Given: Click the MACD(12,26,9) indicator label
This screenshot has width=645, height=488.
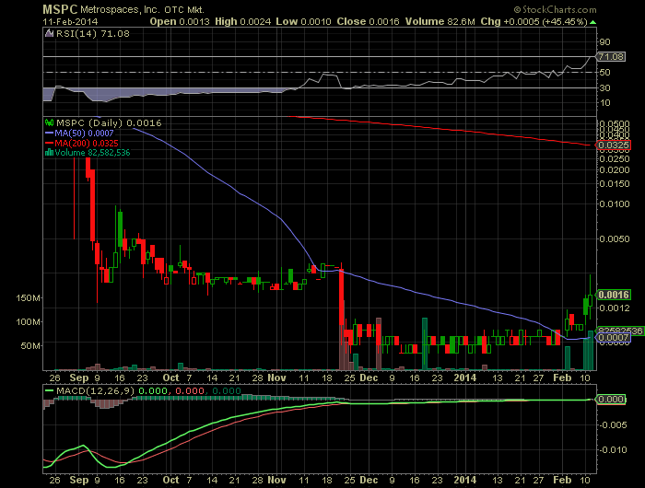Looking at the screenshot, I should [x=95, y=390].
